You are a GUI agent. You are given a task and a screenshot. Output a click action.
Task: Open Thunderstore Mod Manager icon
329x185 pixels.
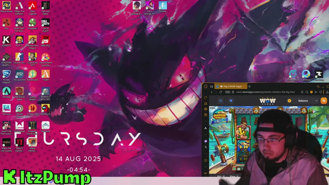293,77
